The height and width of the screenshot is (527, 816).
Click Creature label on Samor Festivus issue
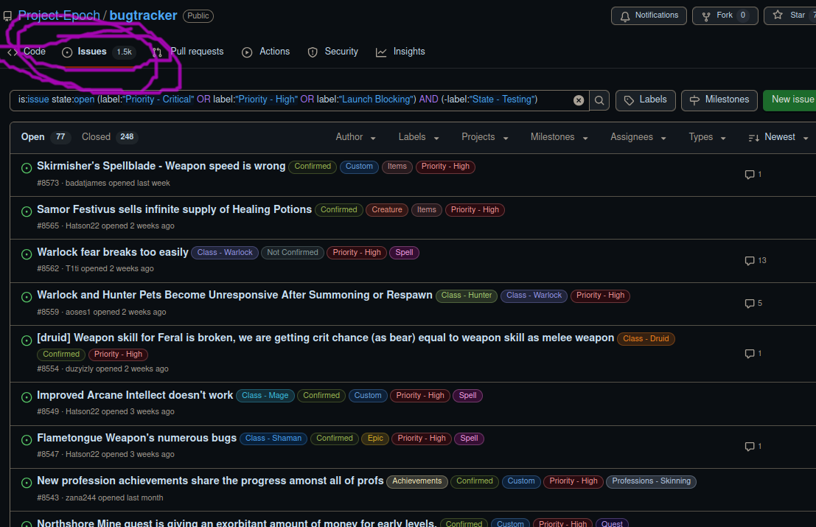pyautogui.click(x=387, y=209)
